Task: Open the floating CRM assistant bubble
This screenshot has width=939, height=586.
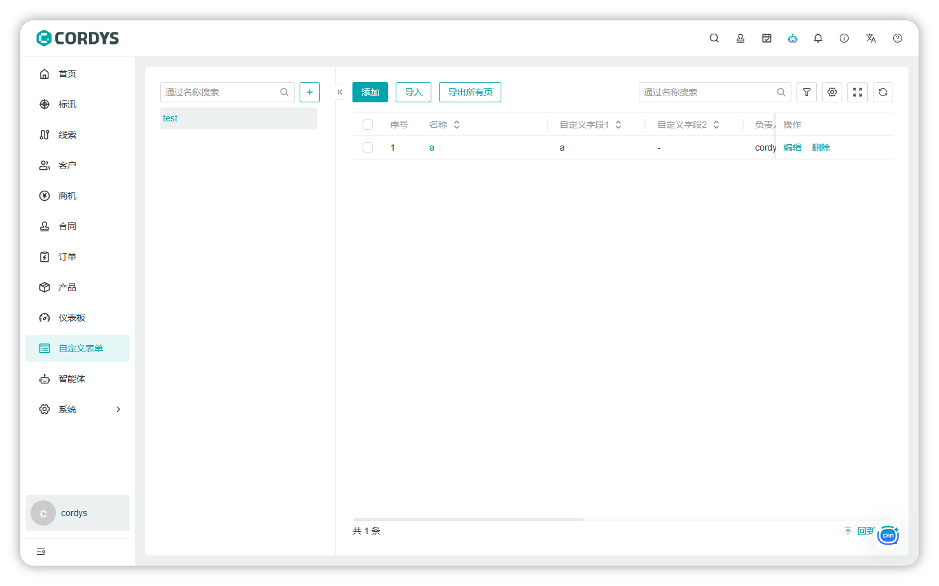Action: 888,535
